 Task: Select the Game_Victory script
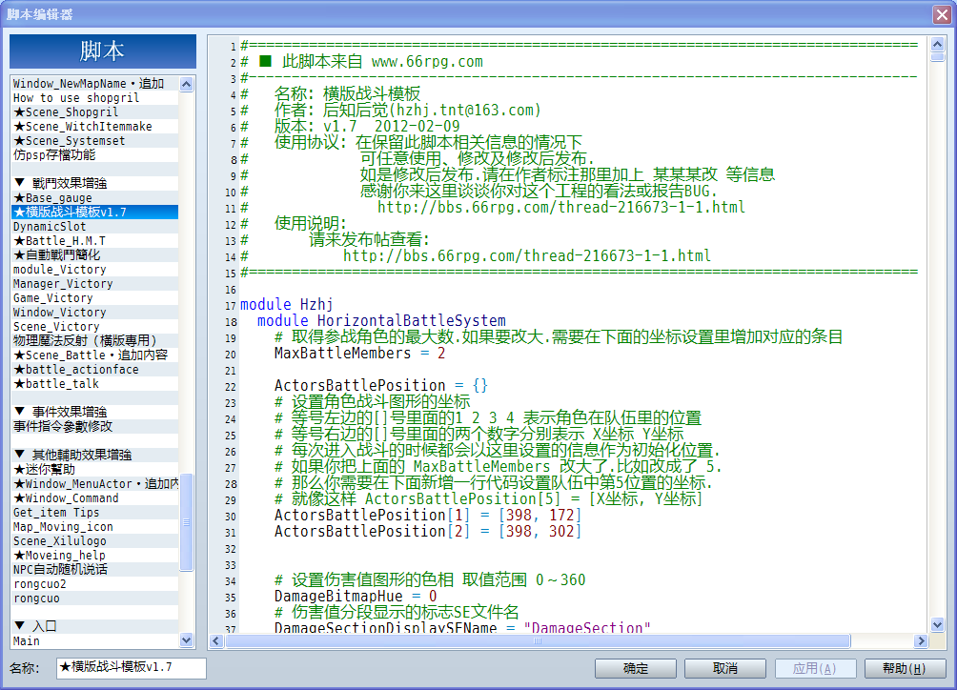pos(95,298)
